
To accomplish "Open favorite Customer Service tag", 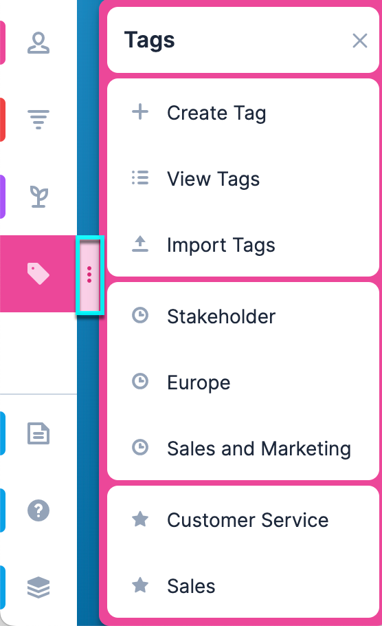I will click(243, 520).
